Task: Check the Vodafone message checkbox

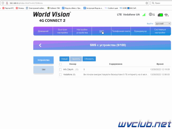Action: (x=60, y=75)
